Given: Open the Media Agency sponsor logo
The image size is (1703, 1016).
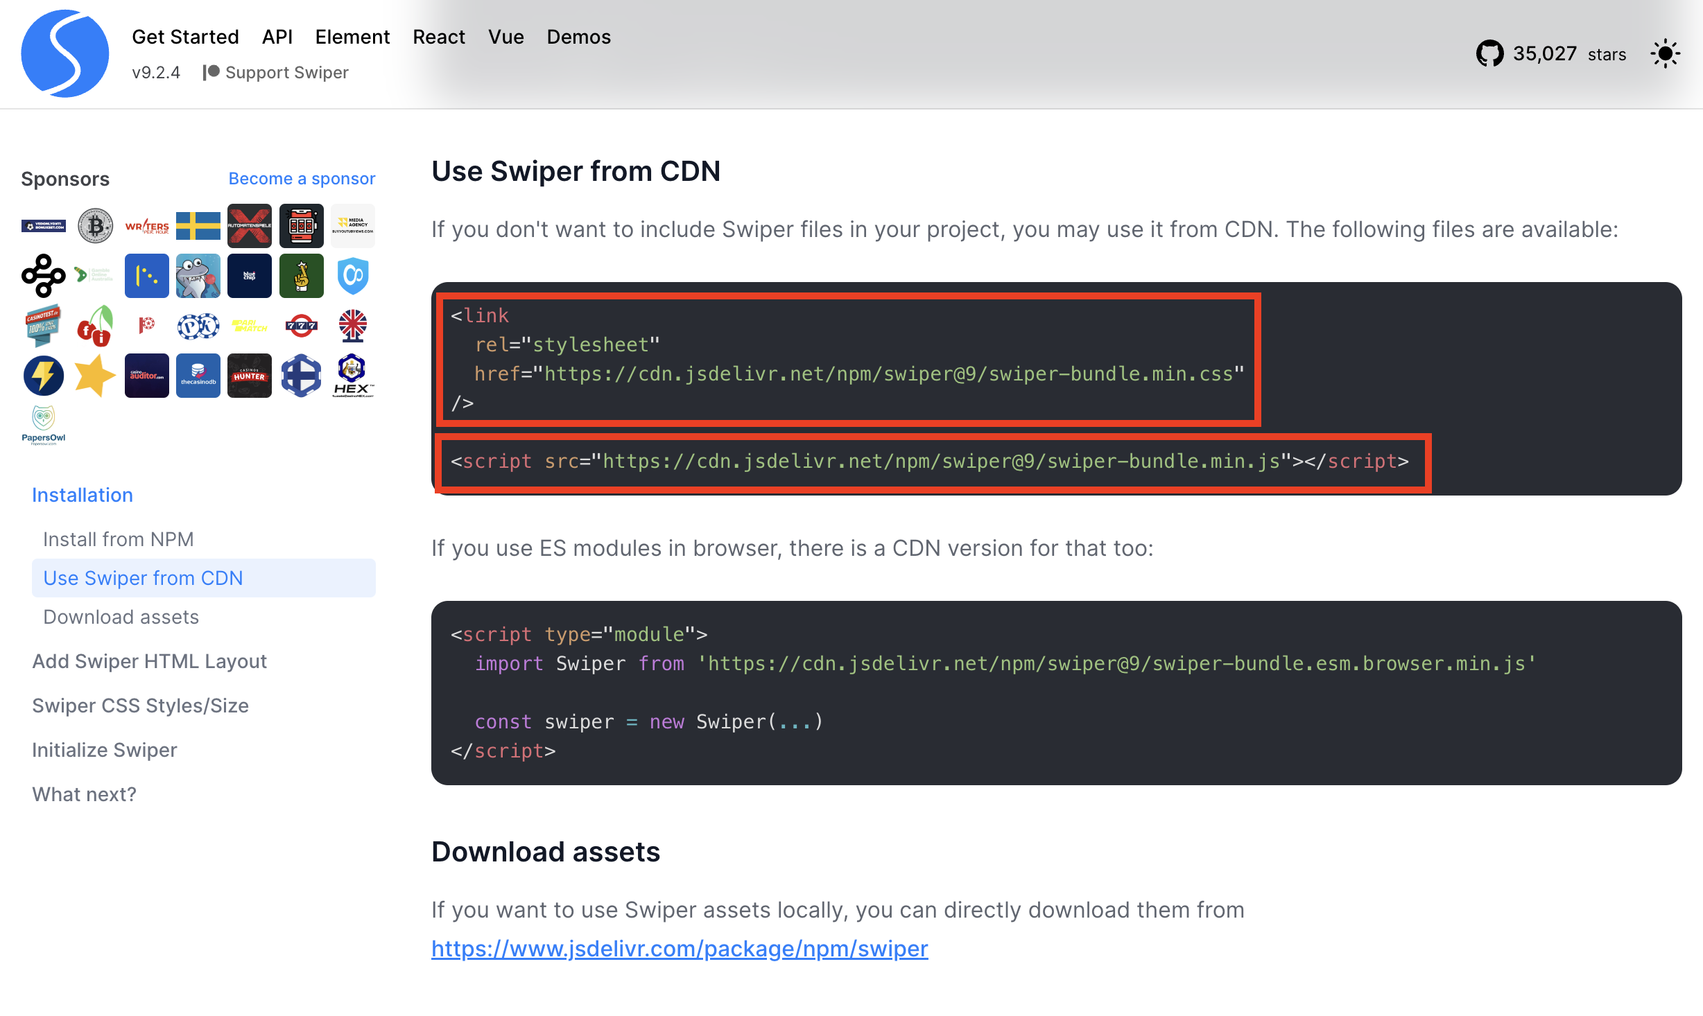Looking at the screenshot, I should pyautogui.click(x=352, y=226).
